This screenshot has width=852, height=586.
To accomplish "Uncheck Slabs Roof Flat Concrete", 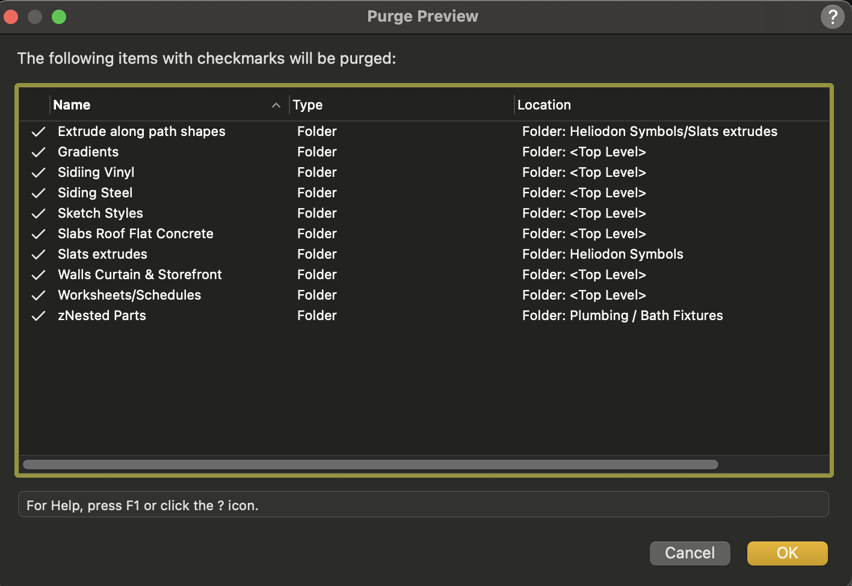I will point(38,233).
